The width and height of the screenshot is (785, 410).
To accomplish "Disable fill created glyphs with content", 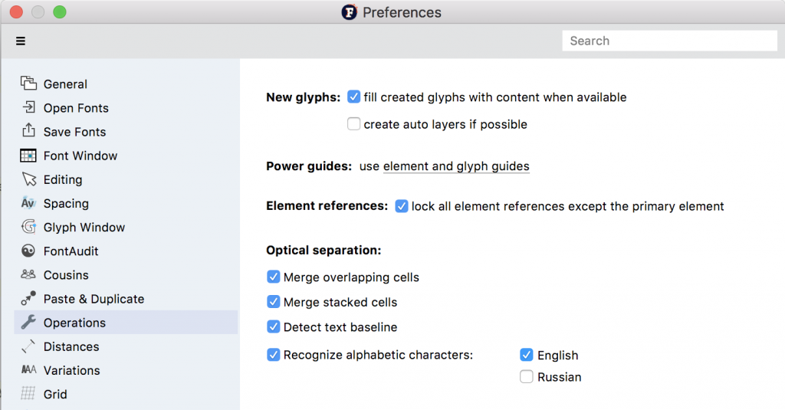I will point(354,97).
